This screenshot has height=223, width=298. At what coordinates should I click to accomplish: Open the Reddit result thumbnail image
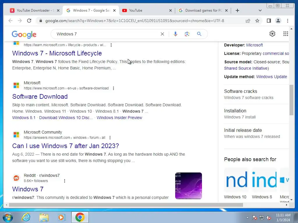[x=189, y=186]
